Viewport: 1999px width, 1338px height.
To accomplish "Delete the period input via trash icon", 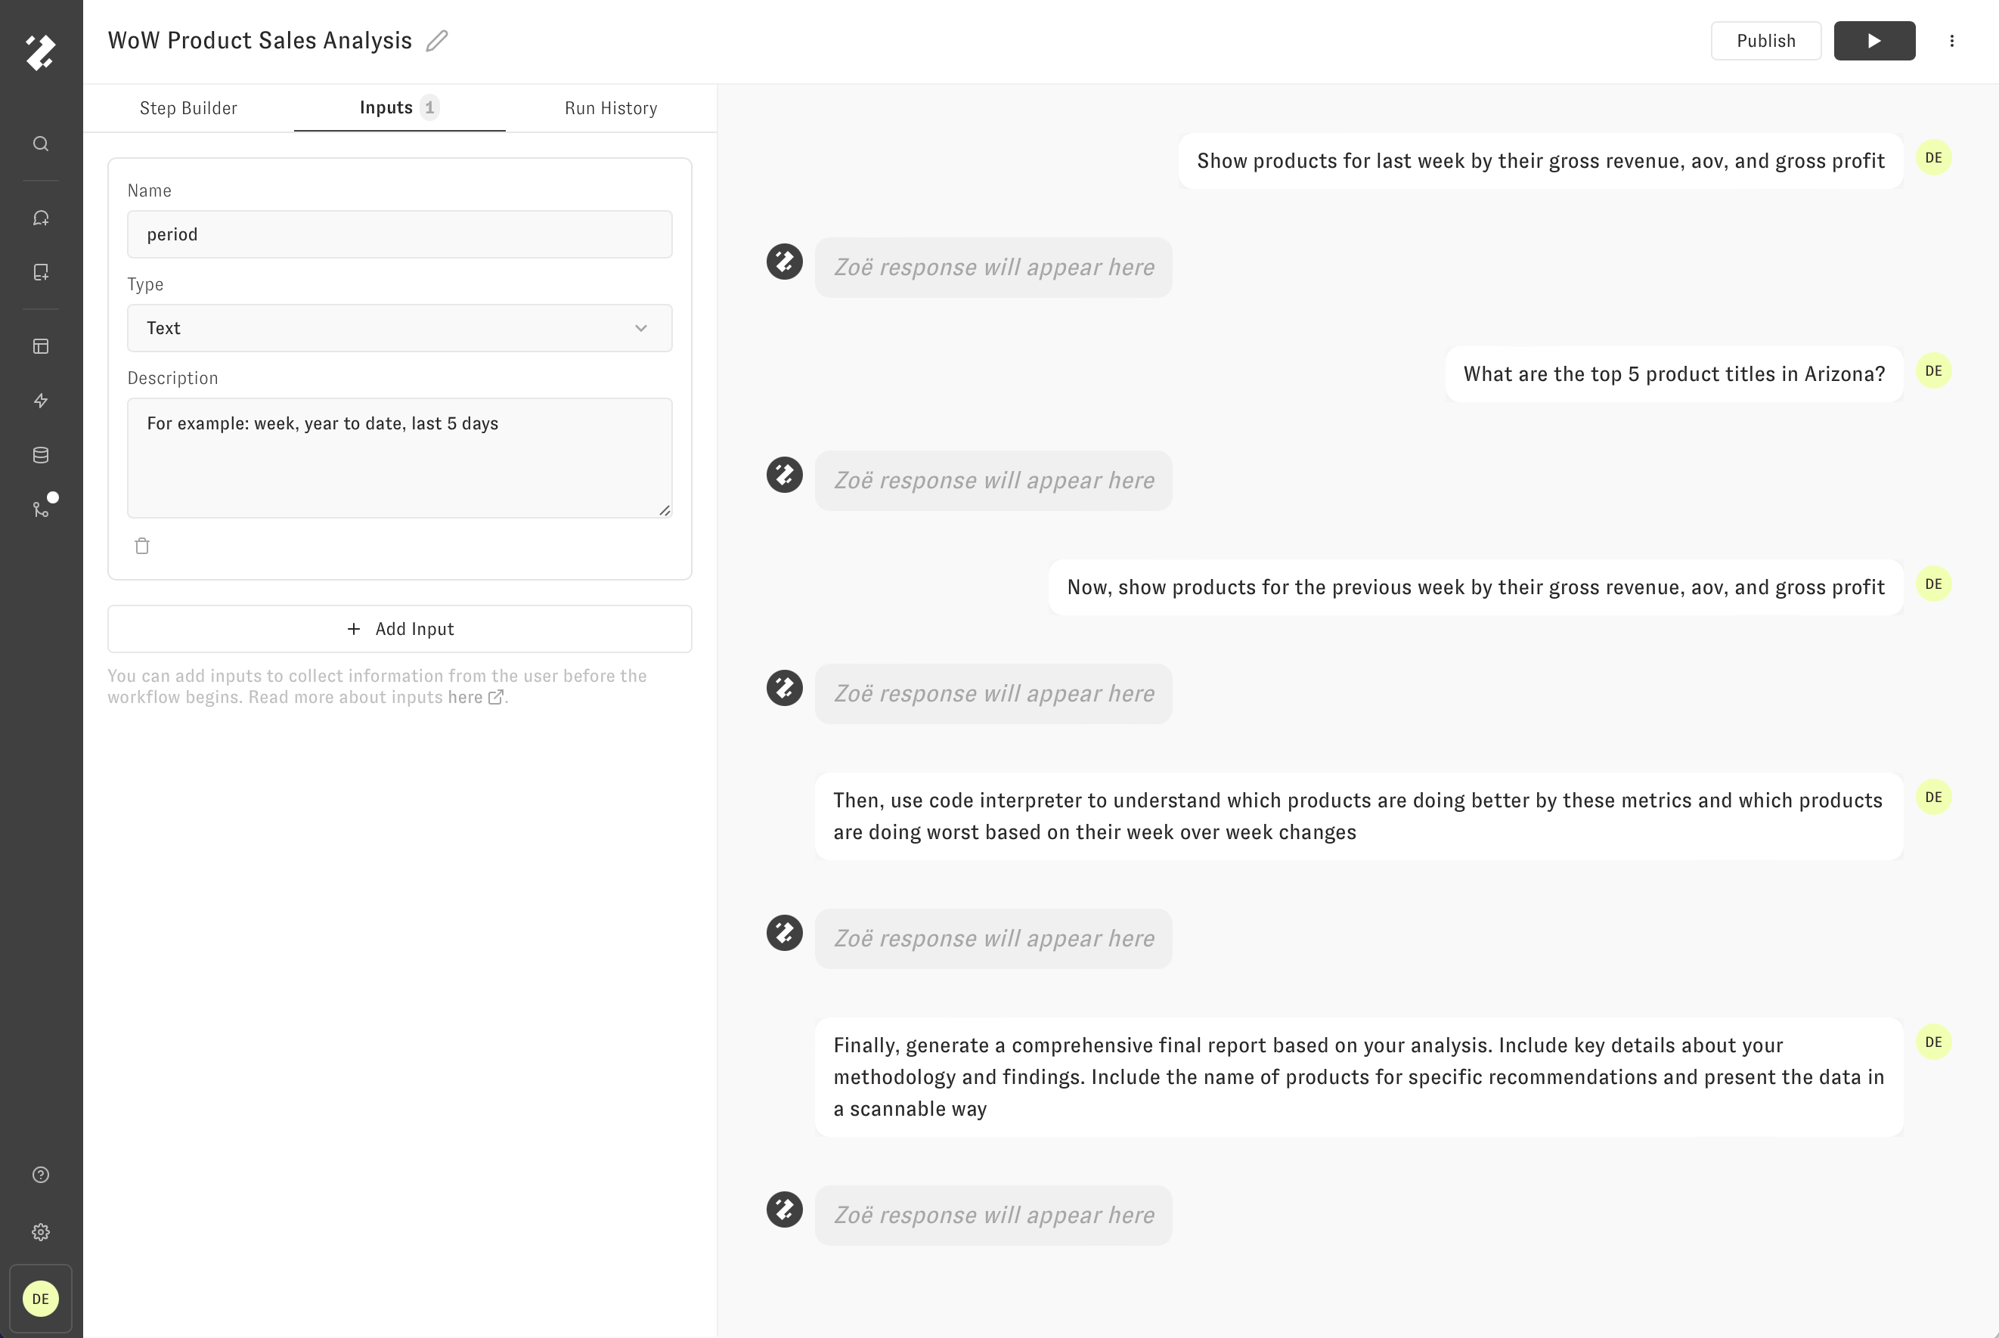I will coord(142,546).
